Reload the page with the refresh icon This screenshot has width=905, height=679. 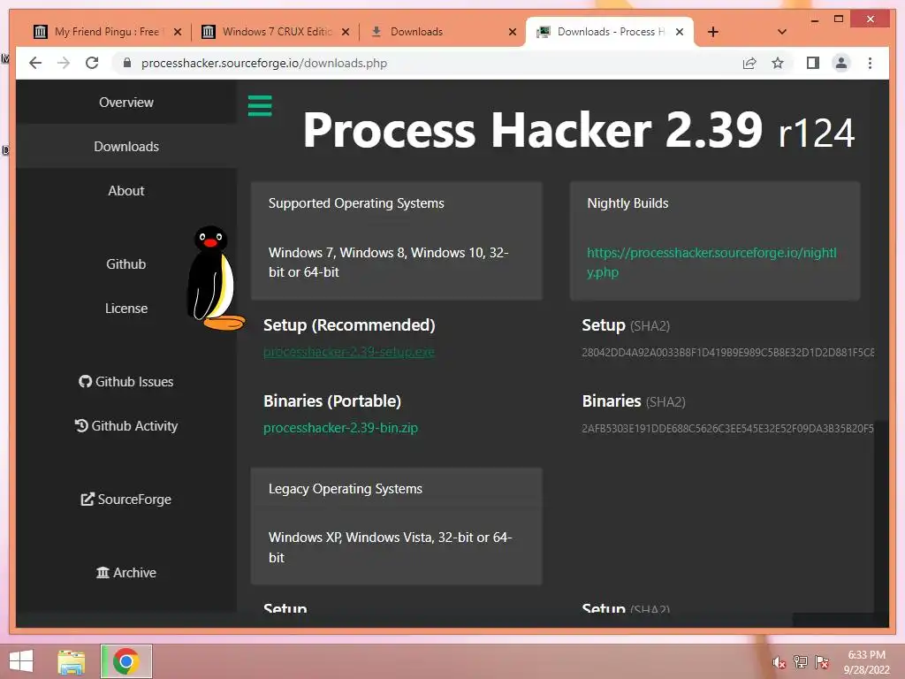pyautogui.click(x=92, y=63)
